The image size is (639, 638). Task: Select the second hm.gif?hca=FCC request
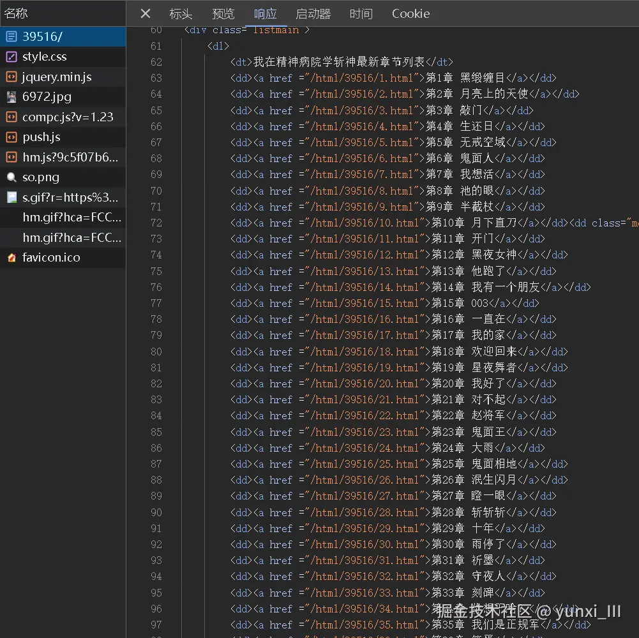click(63, 237)
